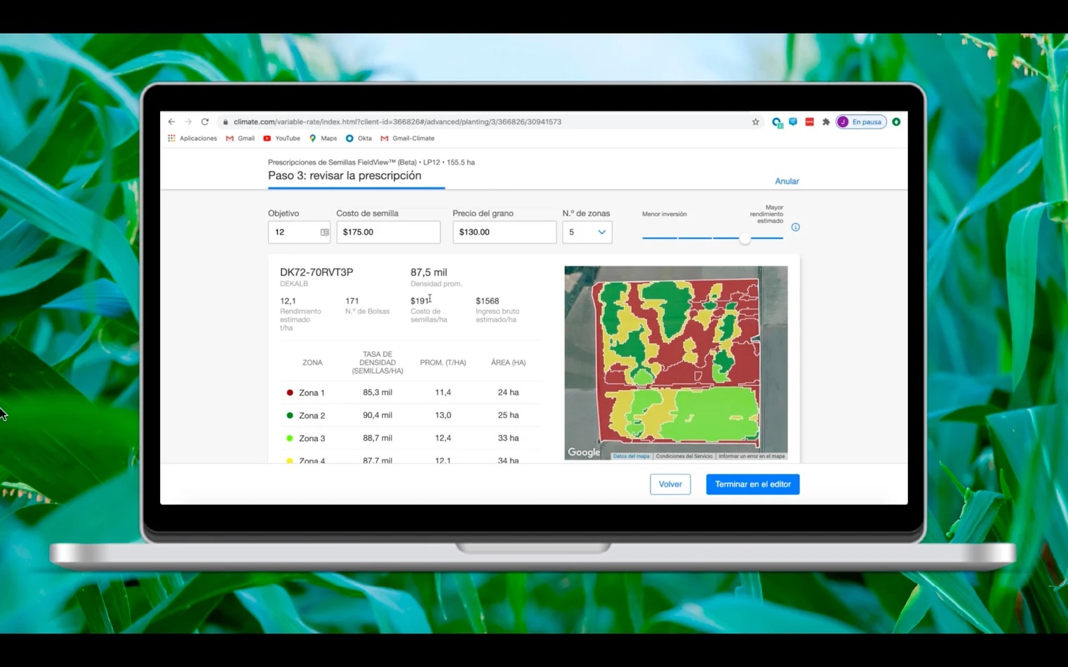
Task: Open the 'En pausa' profile button
Action: (861, 122)
